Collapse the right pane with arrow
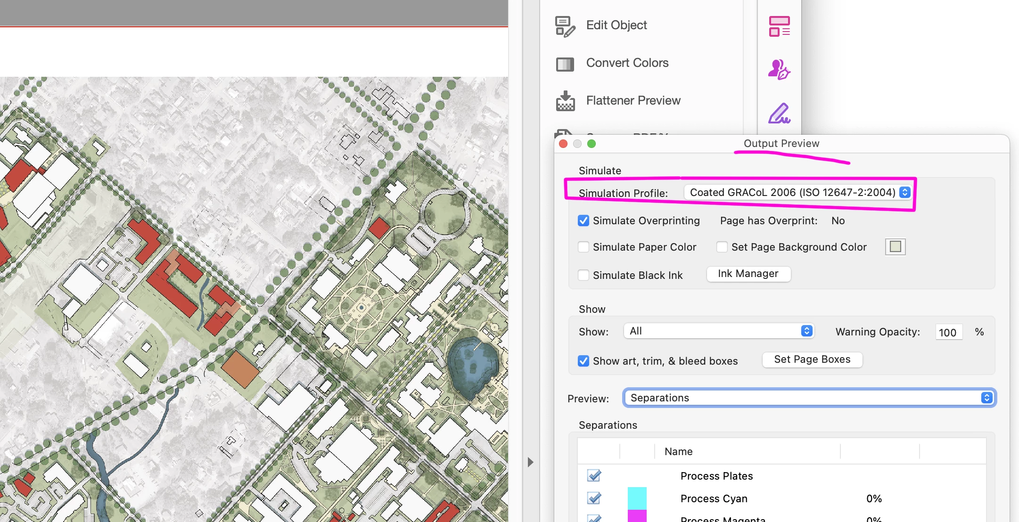This screenshot has height=522, width=1019. (530, 462)
